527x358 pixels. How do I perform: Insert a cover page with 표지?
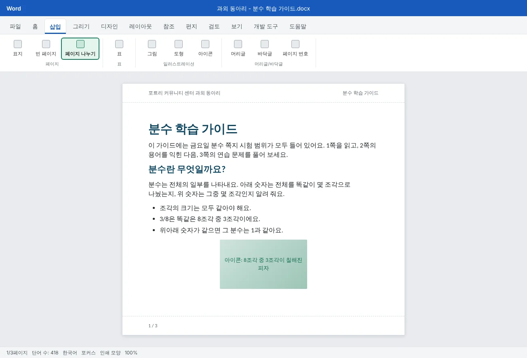click(18, 48)
